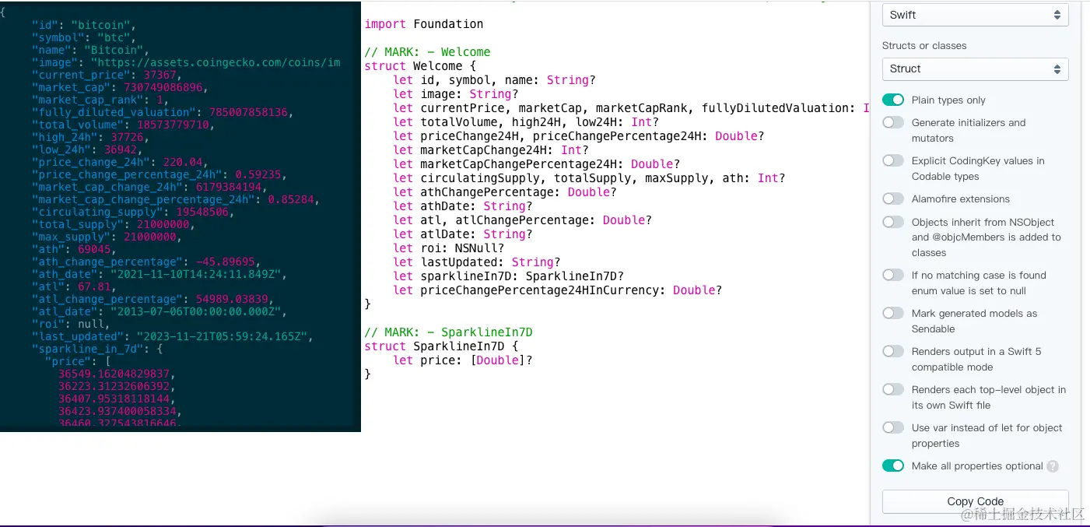The image size is (1090, 527).
Task: Click the // MARK: - SparklineIn7D comment
Action: tap(448, 332)
